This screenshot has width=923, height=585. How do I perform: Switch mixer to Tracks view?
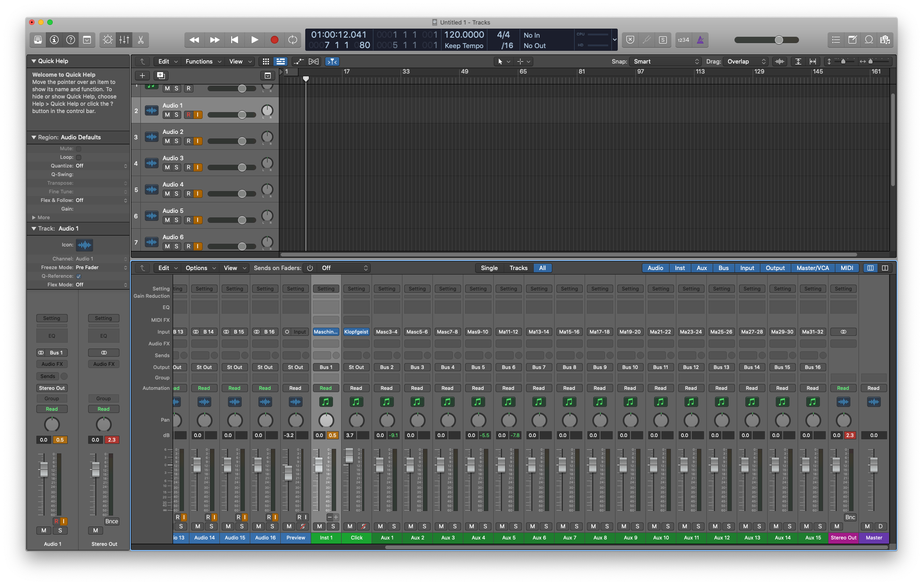[518, 268]
